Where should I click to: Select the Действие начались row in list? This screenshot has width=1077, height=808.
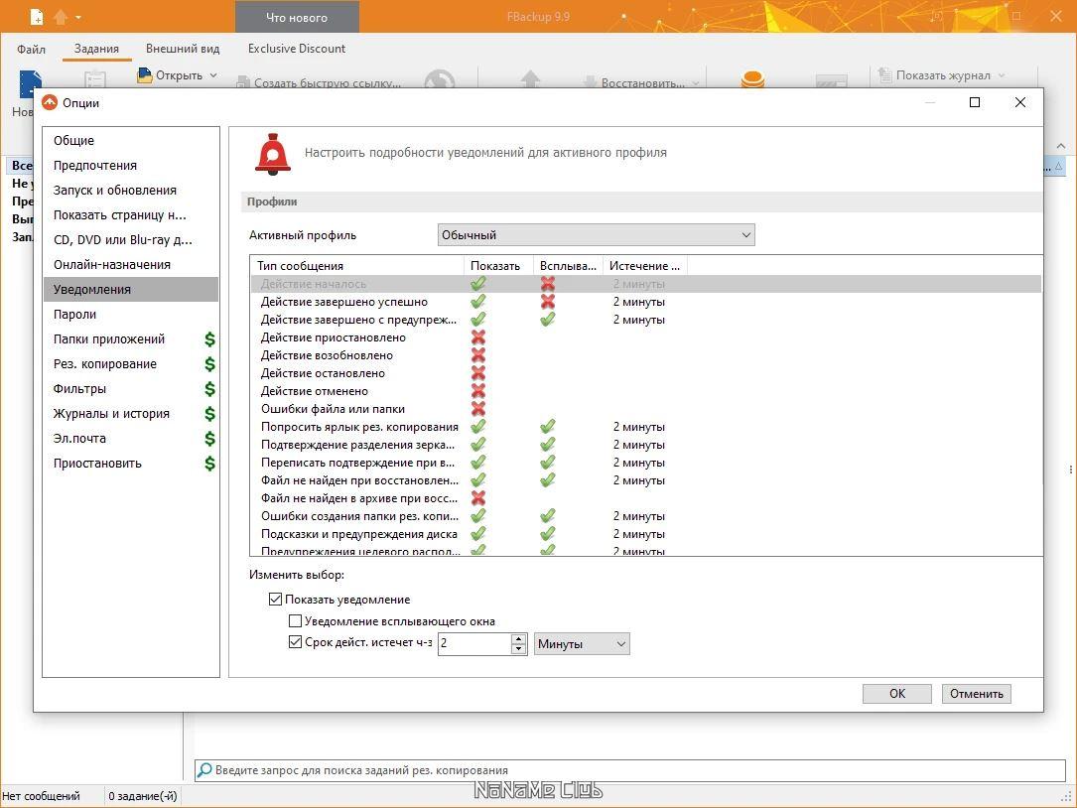coord(645,284)
